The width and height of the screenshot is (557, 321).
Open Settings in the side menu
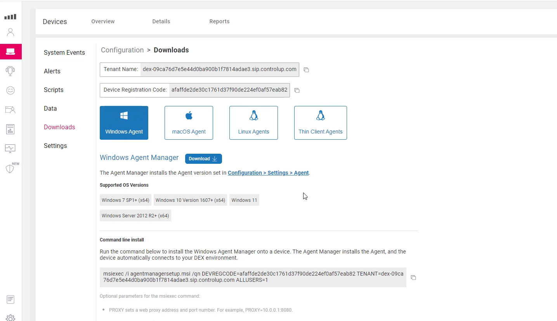[56, 146]
